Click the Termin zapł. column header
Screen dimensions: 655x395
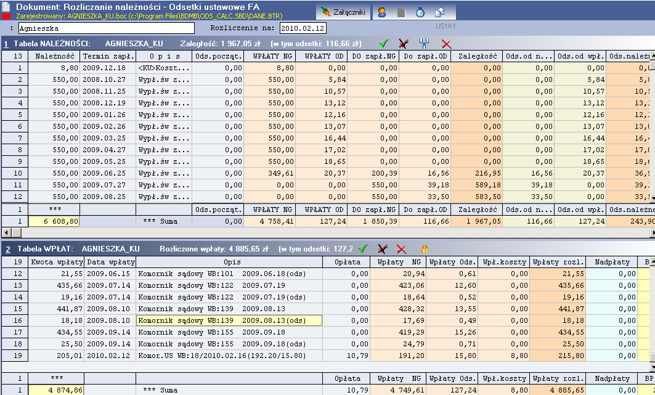pyautogui.click(x=108, y=56)
